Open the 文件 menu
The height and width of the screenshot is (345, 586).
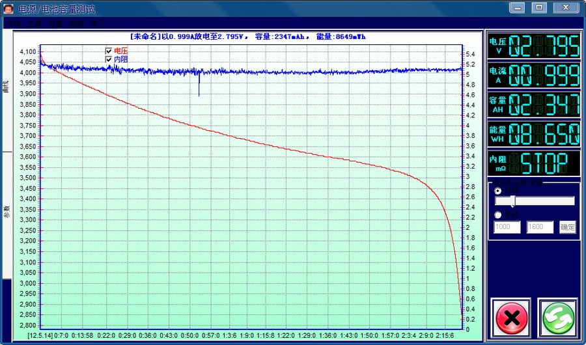tap(13, 23)
